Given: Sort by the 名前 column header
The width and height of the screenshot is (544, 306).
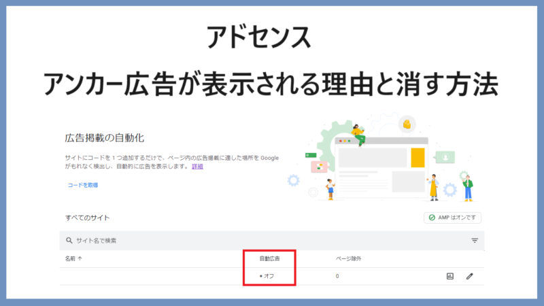Looking at the screenshot, I should [x=73, y=258].
